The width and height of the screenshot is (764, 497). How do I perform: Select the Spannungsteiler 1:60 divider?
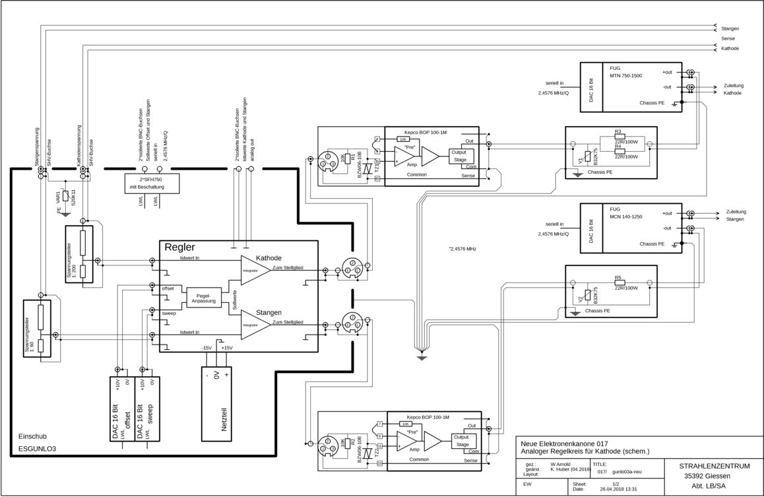pyautogui.click(x=37, y=329)
